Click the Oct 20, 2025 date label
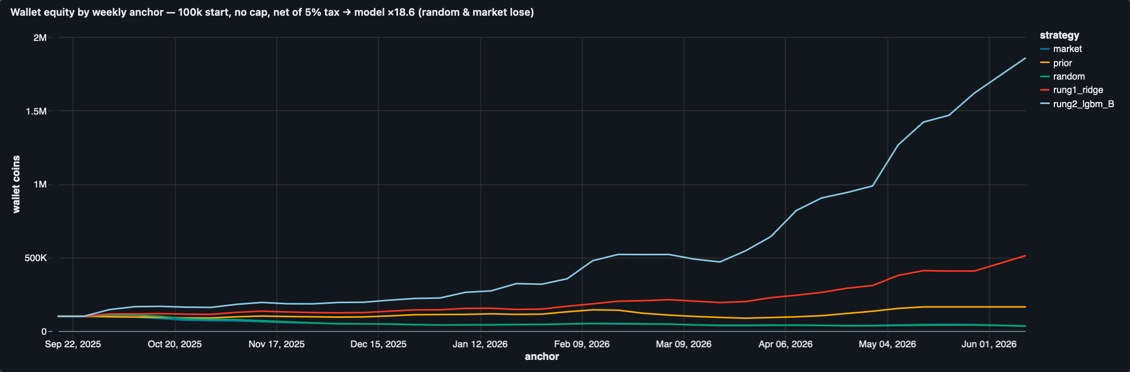 coord(175,344)
